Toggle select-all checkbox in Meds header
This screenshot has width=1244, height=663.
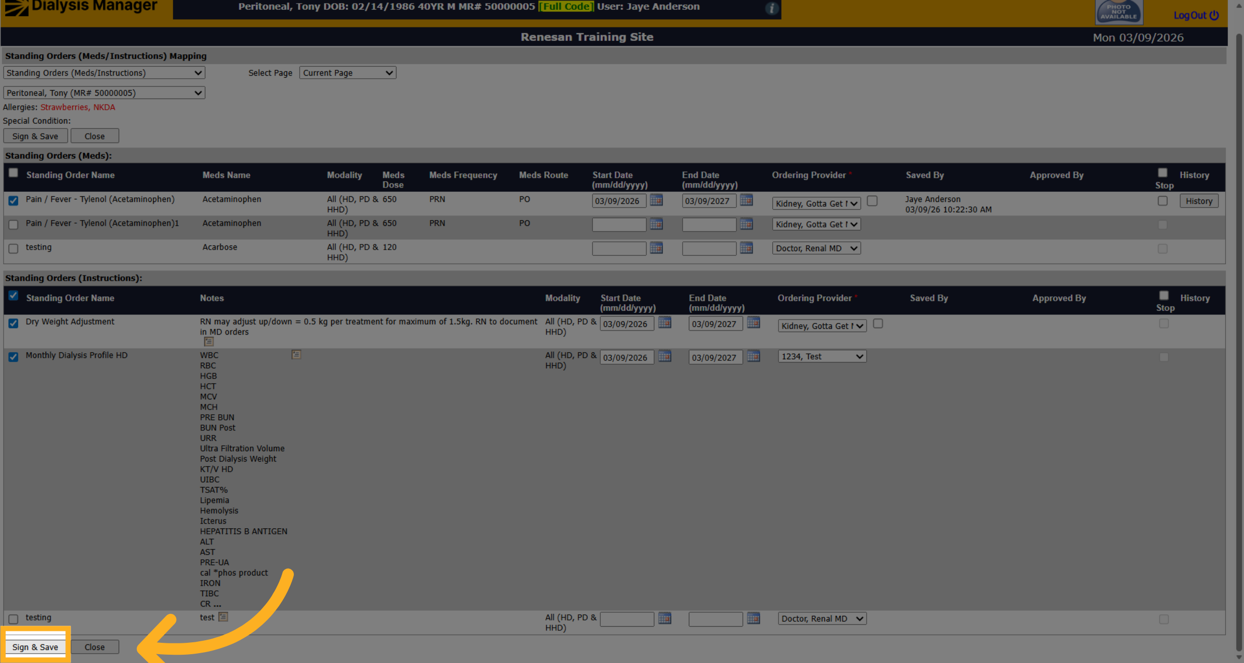(13, 173)
